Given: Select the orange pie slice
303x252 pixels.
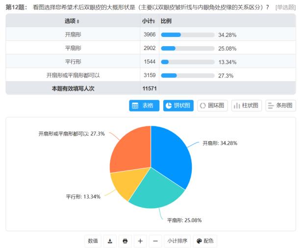Looking at the screenshot, I should click(131, 151).
